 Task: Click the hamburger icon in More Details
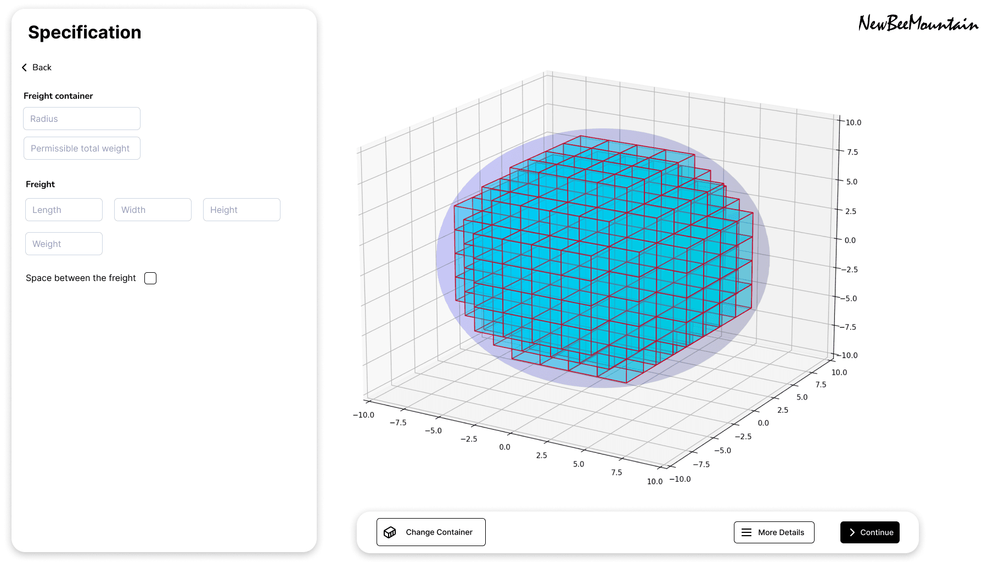(x=746, y=532)
